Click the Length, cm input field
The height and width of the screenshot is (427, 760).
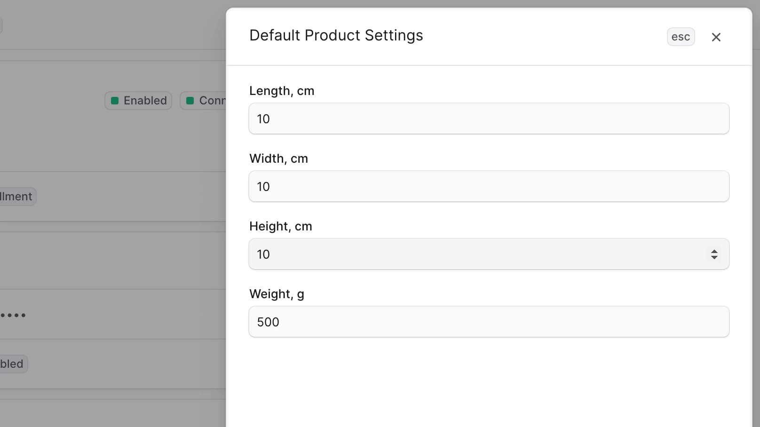489,119
